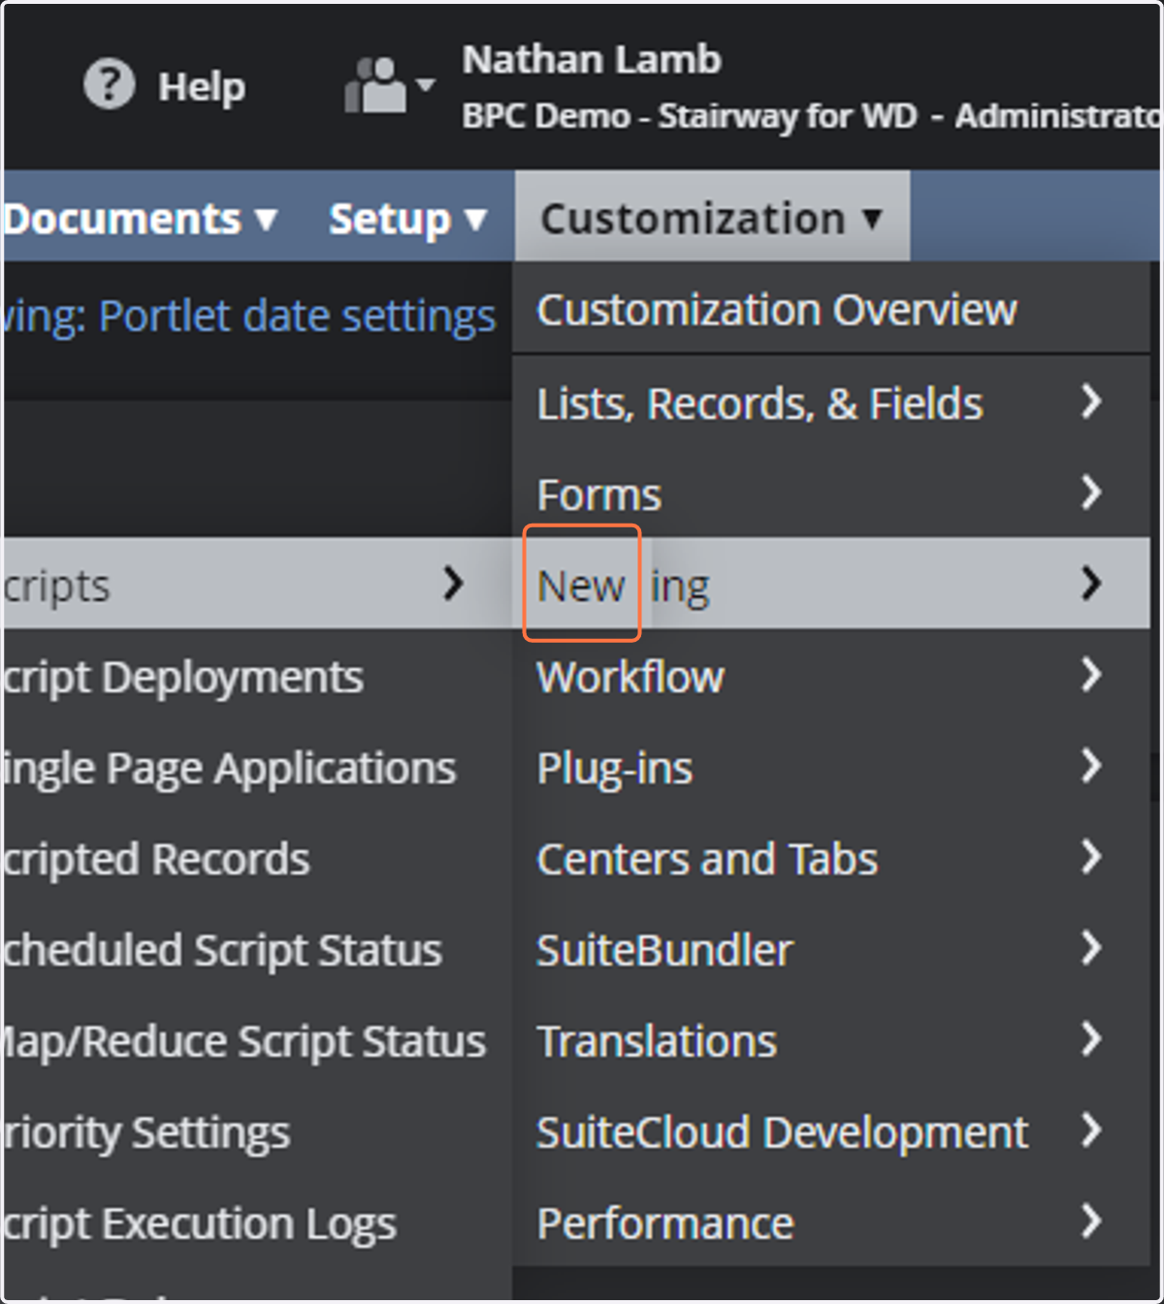Expand chevron beside Lists, Records, & Fields
Viewport: 1164px width, 1304px height.
1091,401
